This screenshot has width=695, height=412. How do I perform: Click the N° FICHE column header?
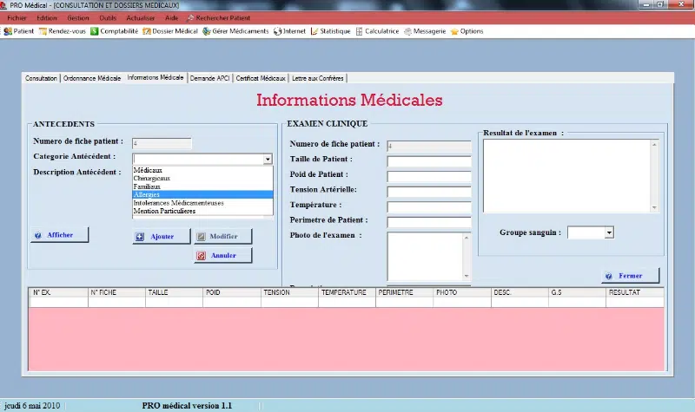[116, 292]
